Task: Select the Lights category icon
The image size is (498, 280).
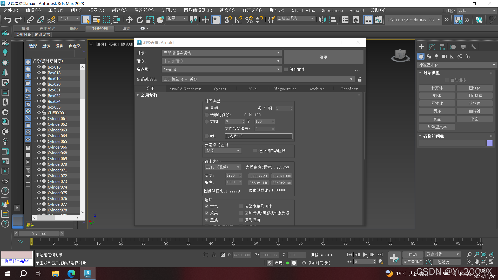Action: tap(436, 56)
